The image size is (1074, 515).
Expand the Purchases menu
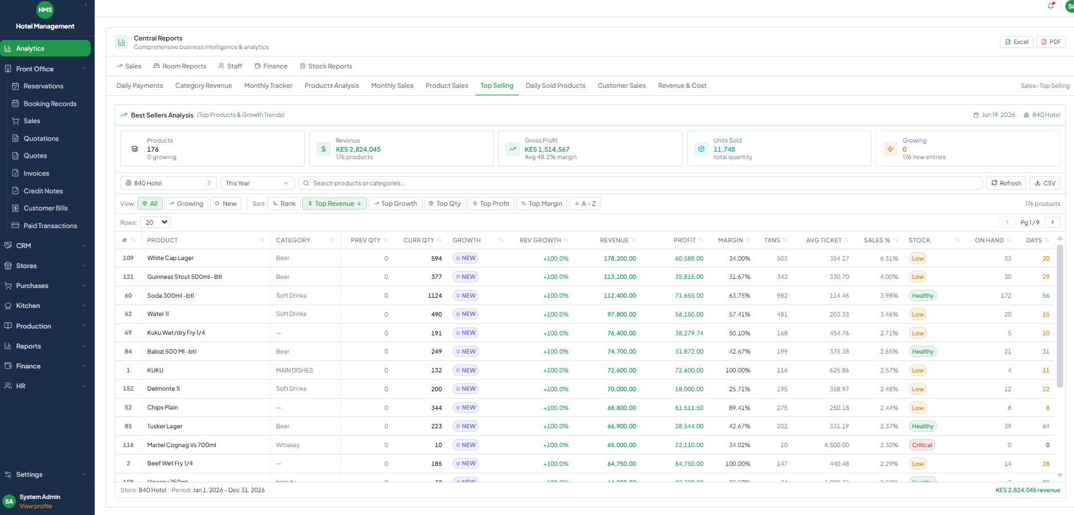click(46, 286)
